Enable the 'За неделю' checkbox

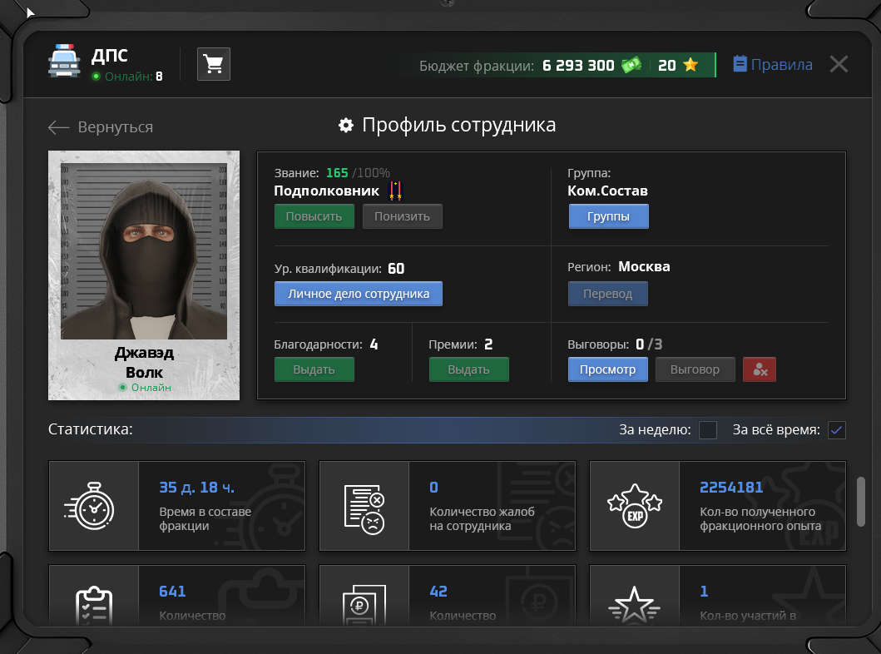(708, 430)
